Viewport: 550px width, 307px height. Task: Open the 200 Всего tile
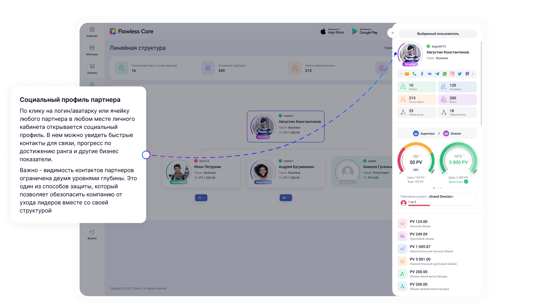pos(457,99)
